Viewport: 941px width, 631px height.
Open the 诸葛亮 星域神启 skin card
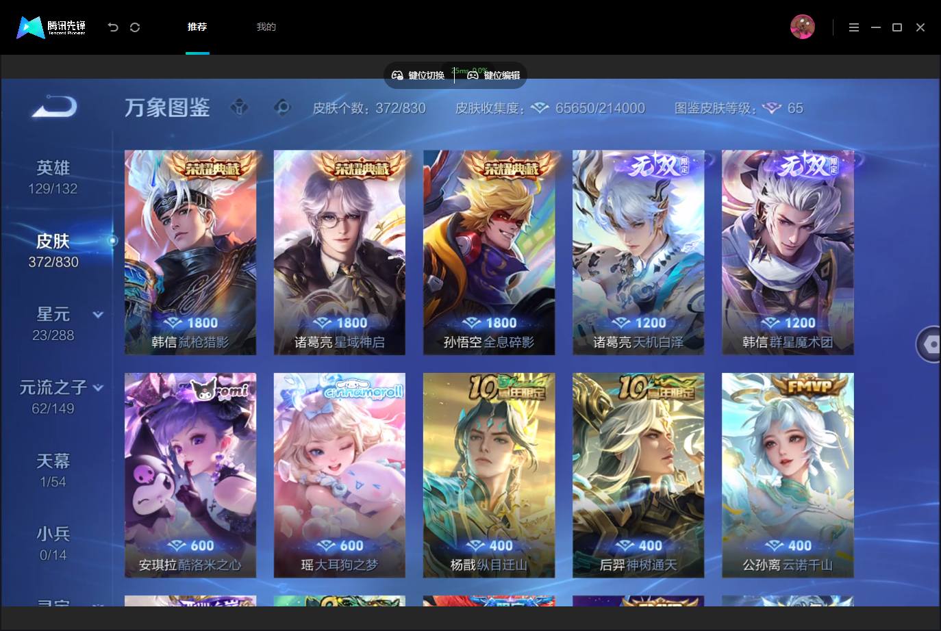340,253
